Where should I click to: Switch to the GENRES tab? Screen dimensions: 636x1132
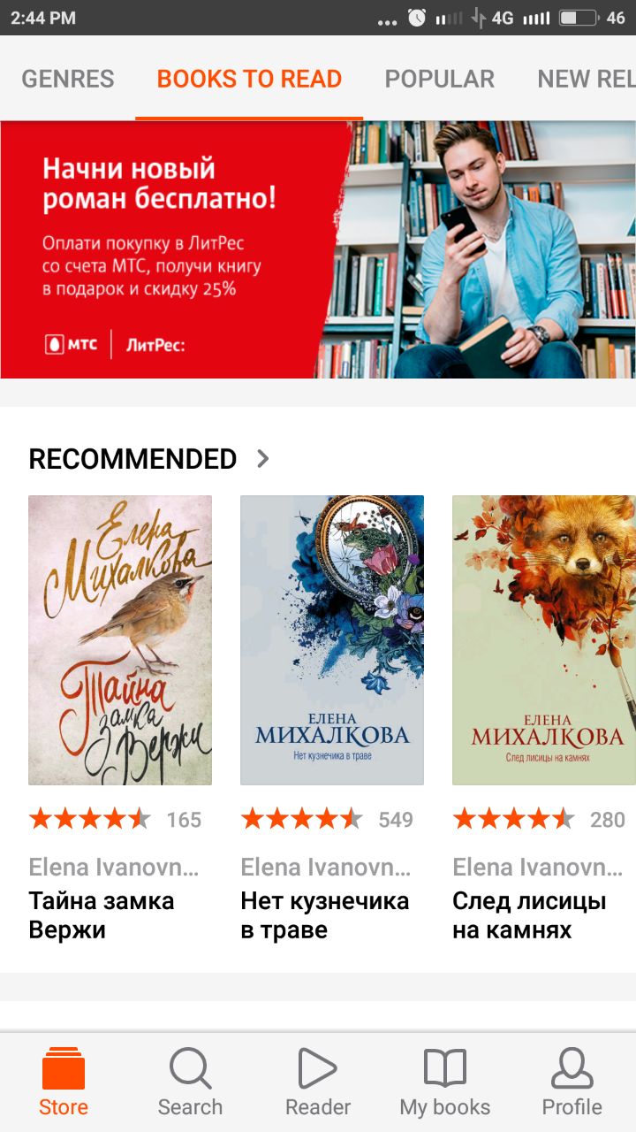click(68, 79)
